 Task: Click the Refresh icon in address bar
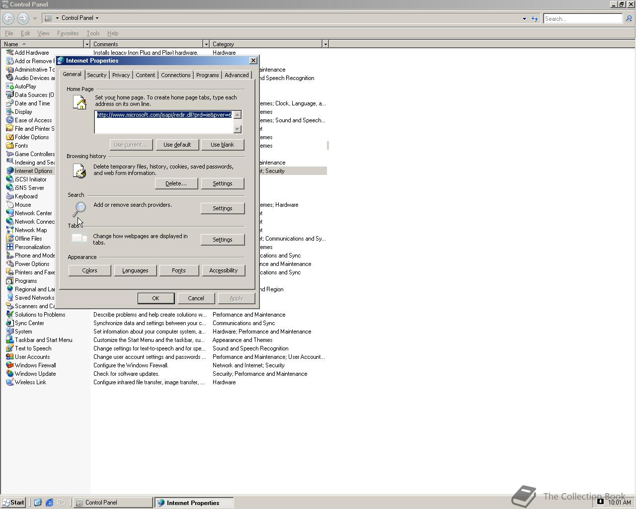(535, 18)
